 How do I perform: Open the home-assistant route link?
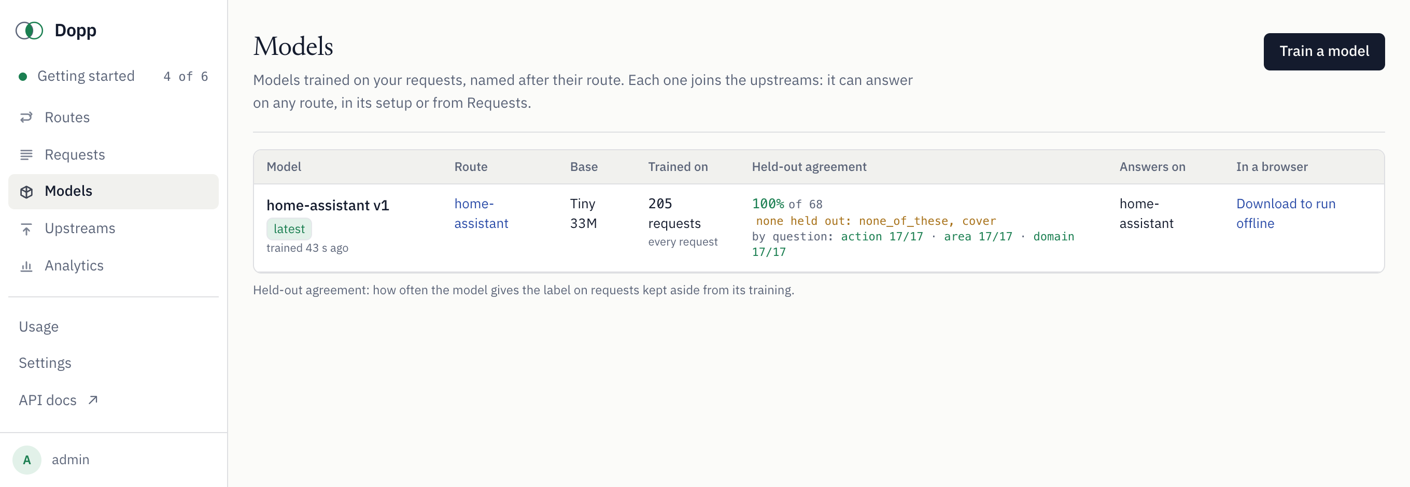pos(481,213)
